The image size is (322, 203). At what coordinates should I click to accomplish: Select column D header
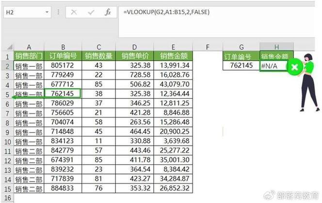[134, 47]
